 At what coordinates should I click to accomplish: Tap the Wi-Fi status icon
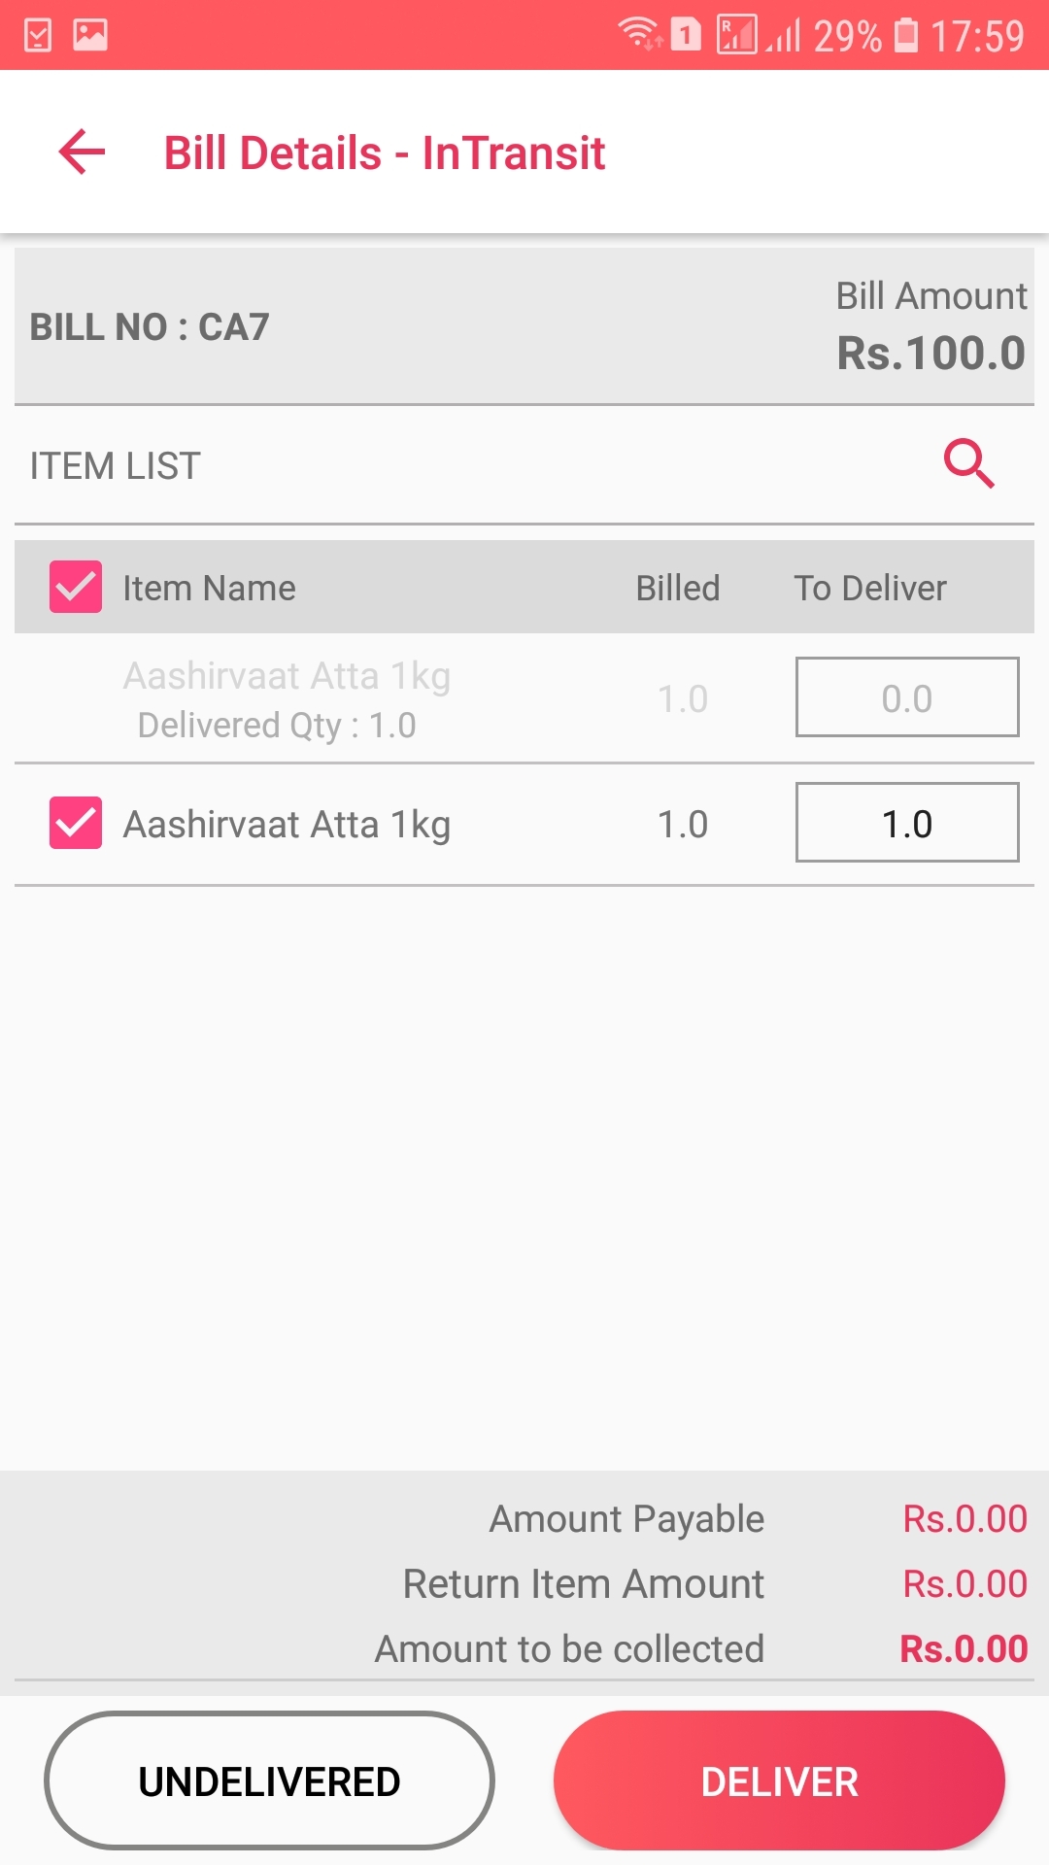pyautogui.click(x=640, y=35)
